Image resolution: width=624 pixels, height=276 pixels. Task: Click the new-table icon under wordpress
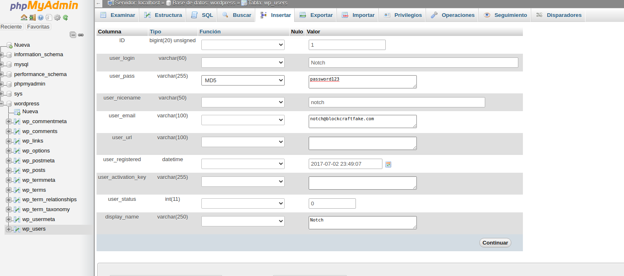point(17,112)
